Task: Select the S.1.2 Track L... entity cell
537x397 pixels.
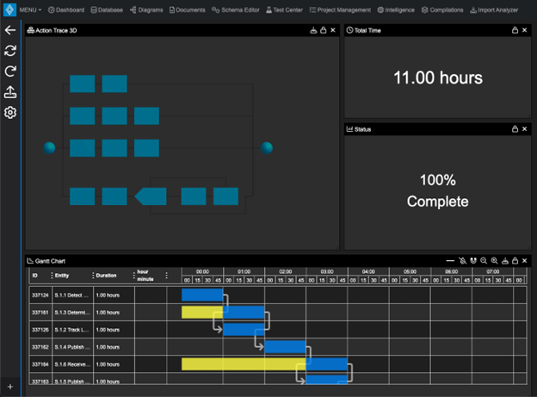Action: [72, 330]
